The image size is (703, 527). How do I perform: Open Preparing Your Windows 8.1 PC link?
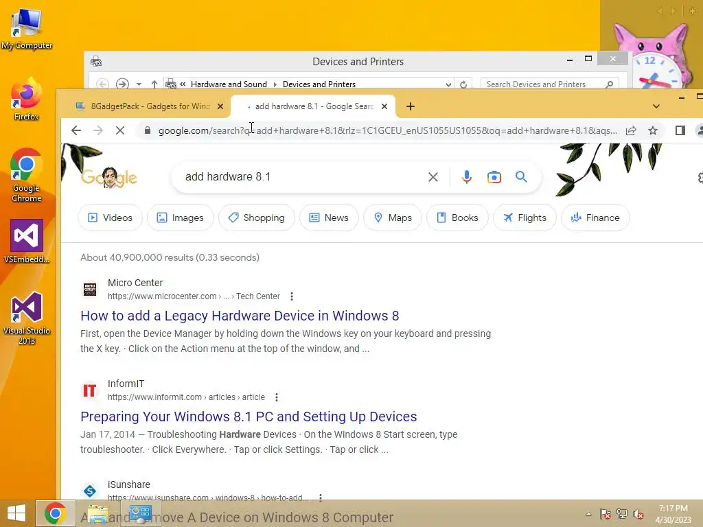point(249,417)
